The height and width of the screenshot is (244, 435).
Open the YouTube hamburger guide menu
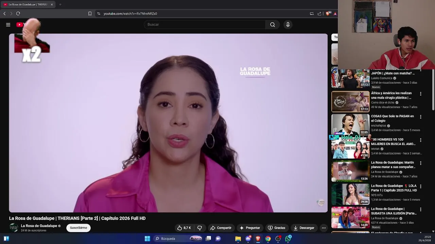coord(8,24)
